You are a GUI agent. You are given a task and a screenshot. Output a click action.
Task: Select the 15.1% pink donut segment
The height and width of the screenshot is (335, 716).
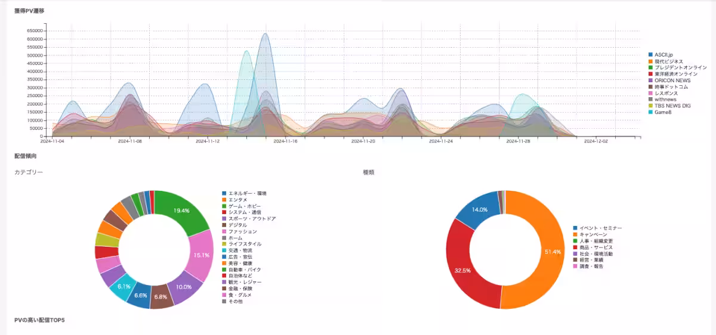pyautogui.click(x=202, y=255)
